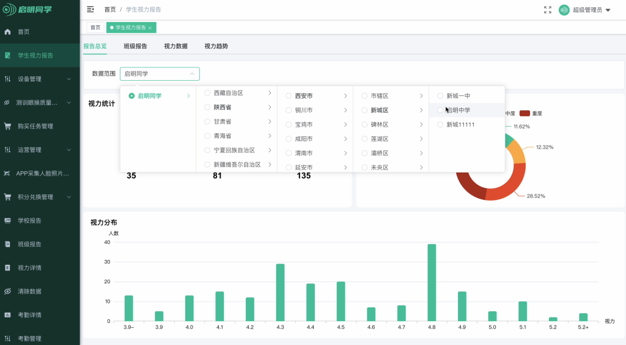The height and width of the screenshot is (345, 626).
Task: Close the 学生视力报告 page tab
Action: click(150, 28)
